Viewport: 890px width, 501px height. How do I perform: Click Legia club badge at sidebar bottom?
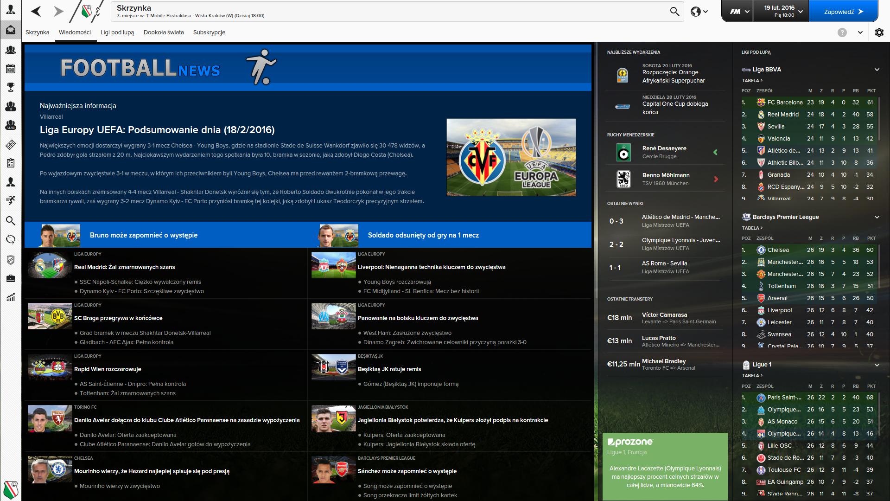(11, 489)
